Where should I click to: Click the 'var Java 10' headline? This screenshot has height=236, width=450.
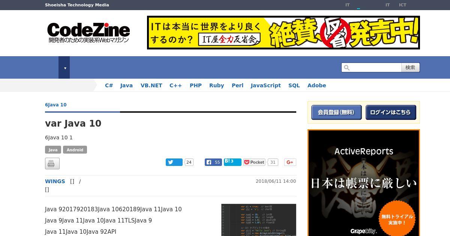73,124
